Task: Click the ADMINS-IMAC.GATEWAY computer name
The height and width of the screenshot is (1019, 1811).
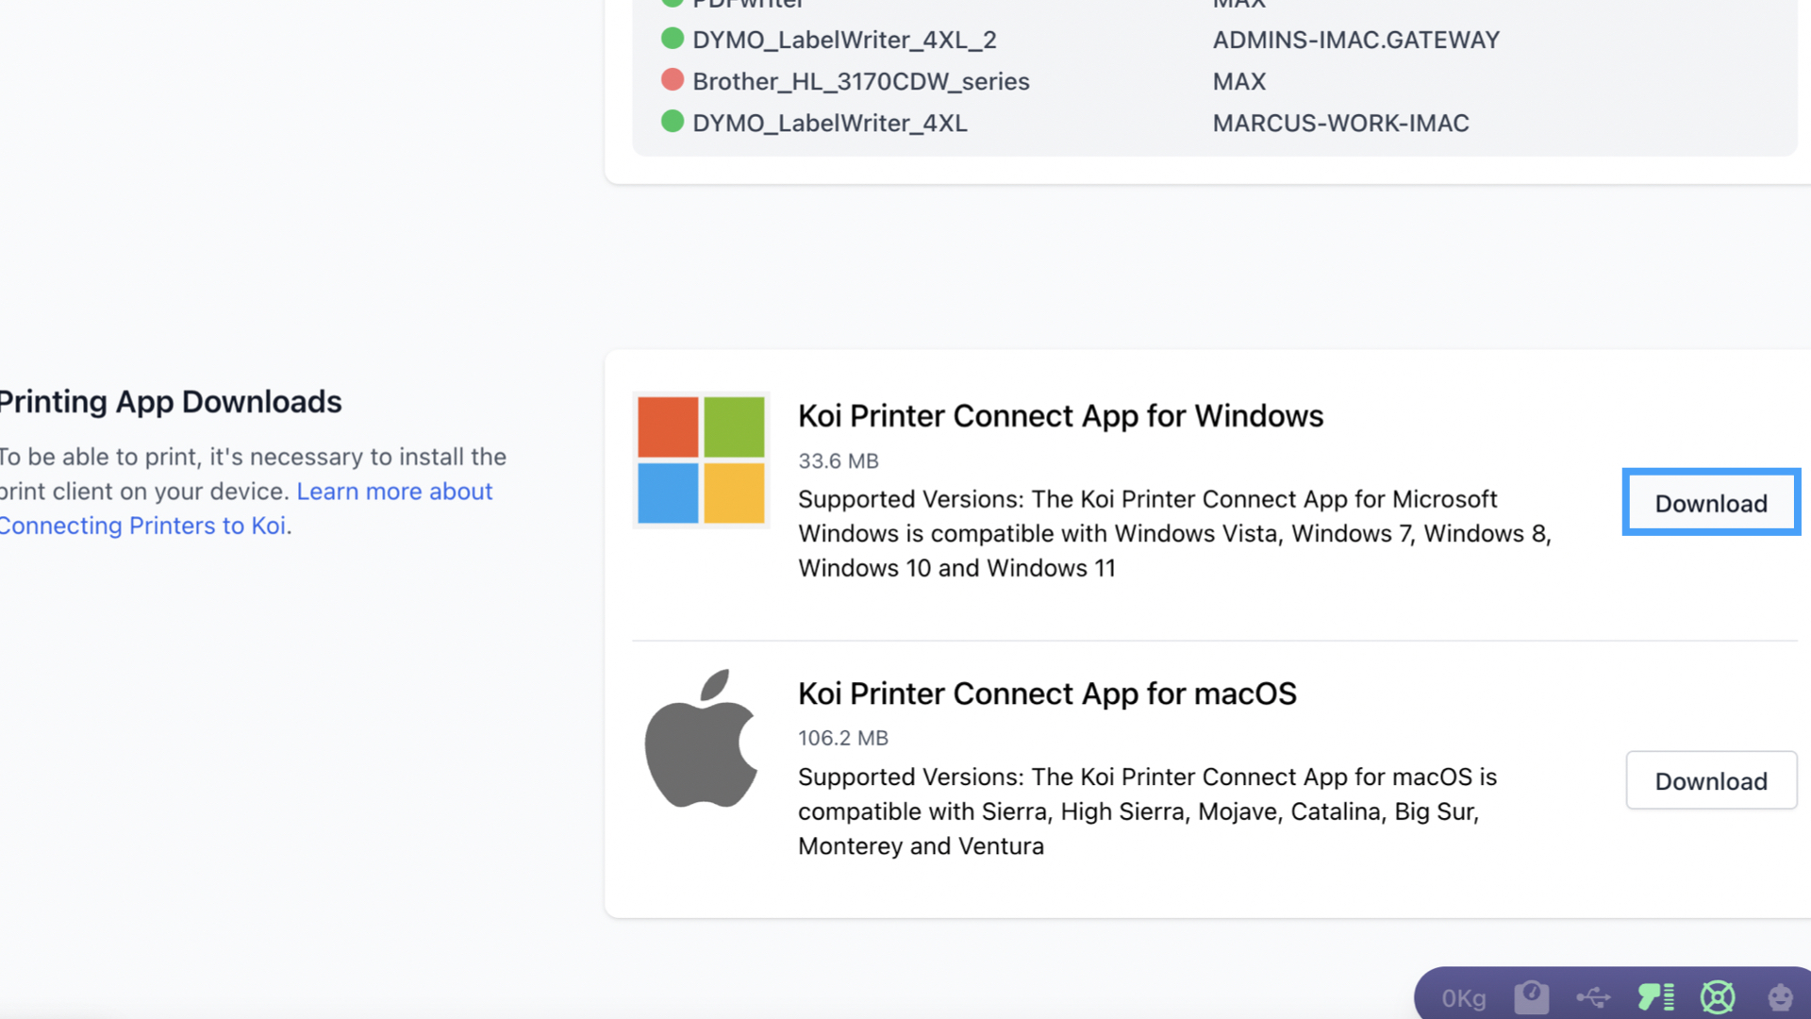Action: (x=1355, y=40)
